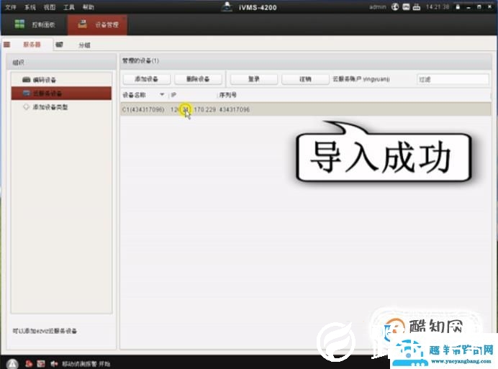The width and height of the screenshot is (498, 369).
Task: Click the control panel grid icon
Action: [19, 24]
